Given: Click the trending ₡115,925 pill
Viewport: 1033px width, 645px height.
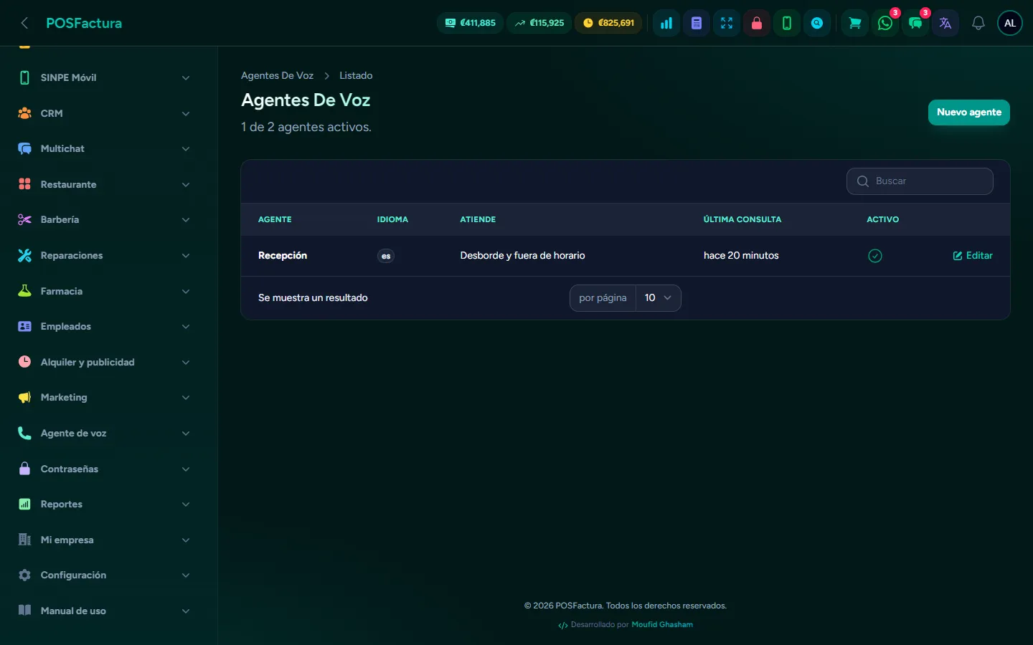Looking at the screenshot, I should 539,23.
